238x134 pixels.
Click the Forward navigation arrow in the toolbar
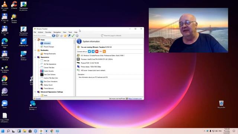(57, 36)
